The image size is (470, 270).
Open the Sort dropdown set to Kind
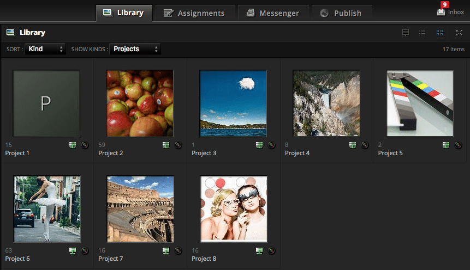coord(45,49)
